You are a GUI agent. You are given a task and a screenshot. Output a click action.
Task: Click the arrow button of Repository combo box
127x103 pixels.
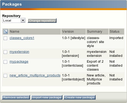23,20
